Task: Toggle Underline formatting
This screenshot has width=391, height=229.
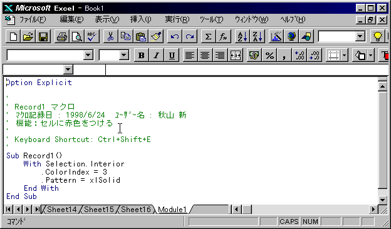Action: tap(172, 55)
